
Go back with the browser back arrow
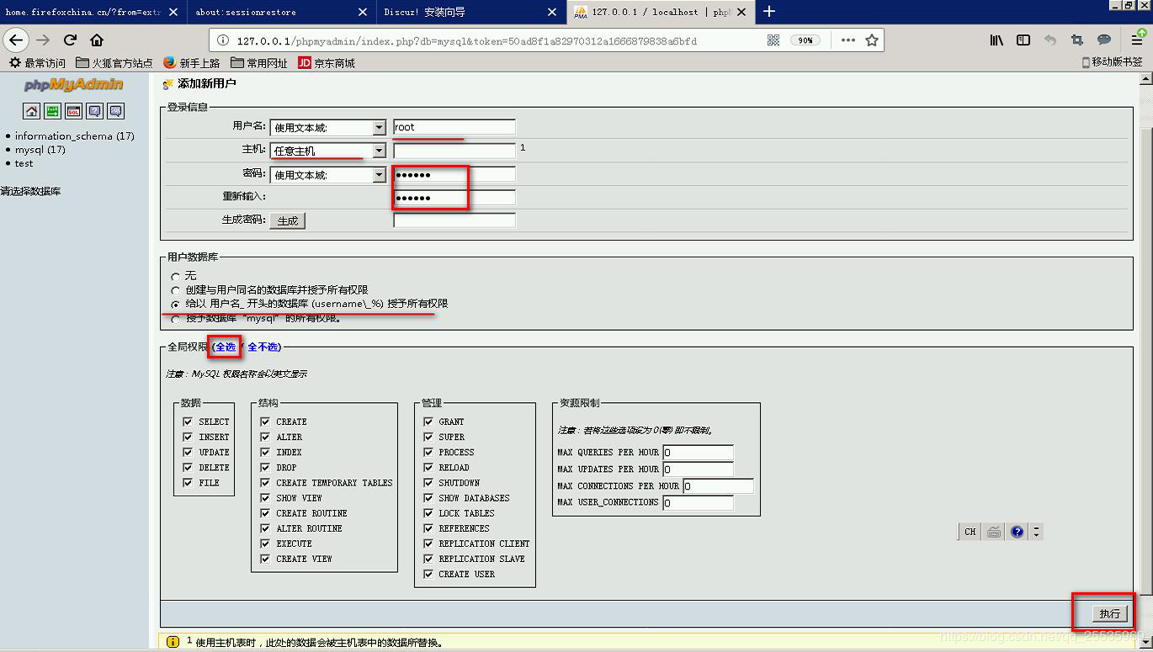(16, 40)
